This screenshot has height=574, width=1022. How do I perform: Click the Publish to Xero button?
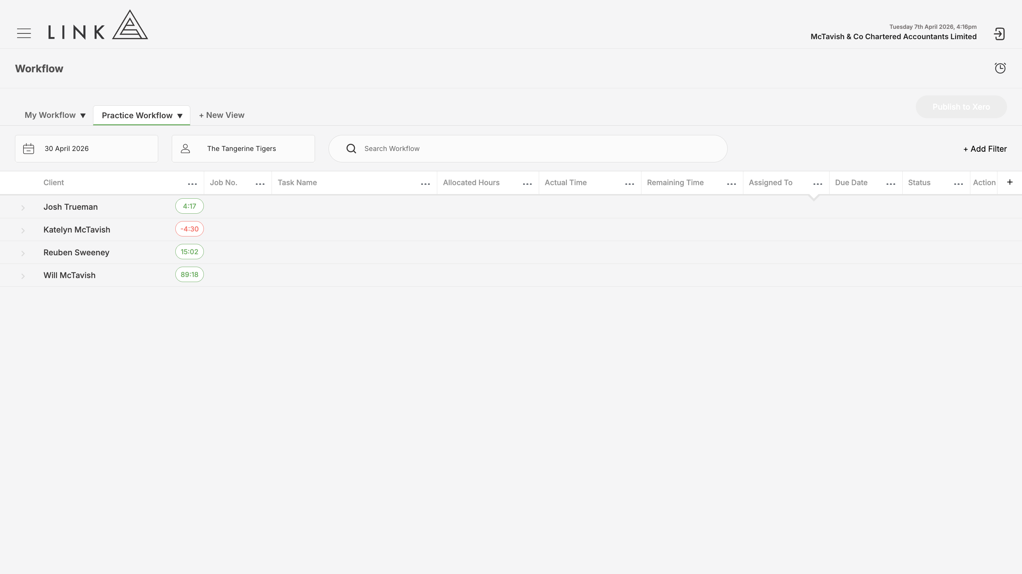961,106
